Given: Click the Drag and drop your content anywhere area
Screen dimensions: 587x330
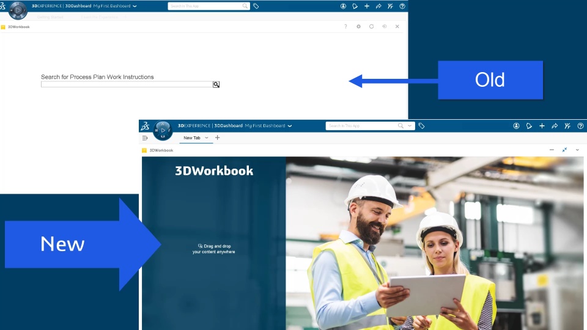Looking at the screenshot, I should [x=214, y=249].
